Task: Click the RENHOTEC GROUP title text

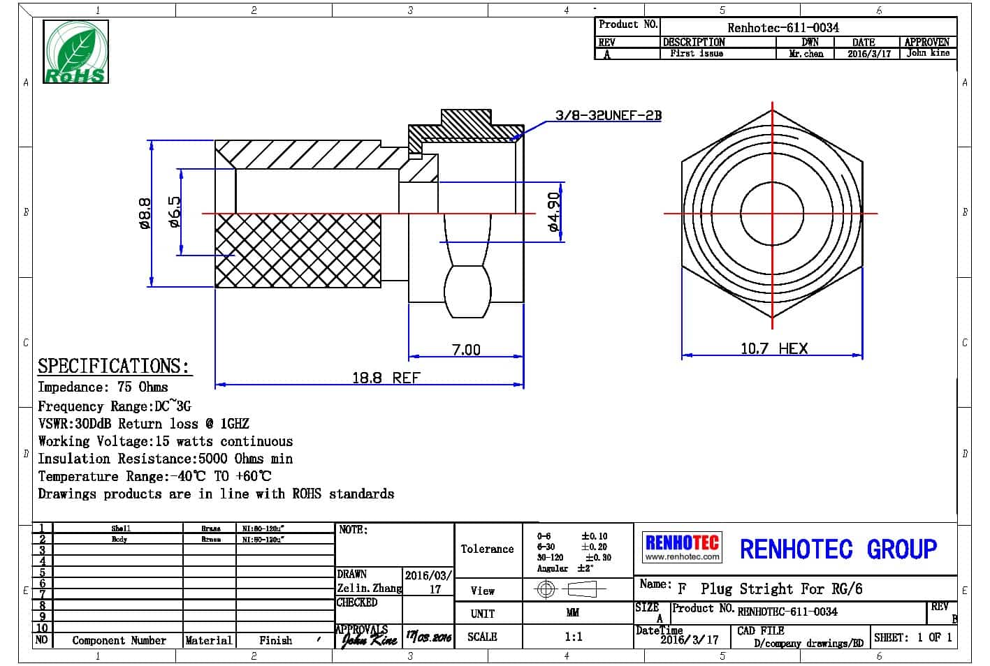Action: click(838, 549)
